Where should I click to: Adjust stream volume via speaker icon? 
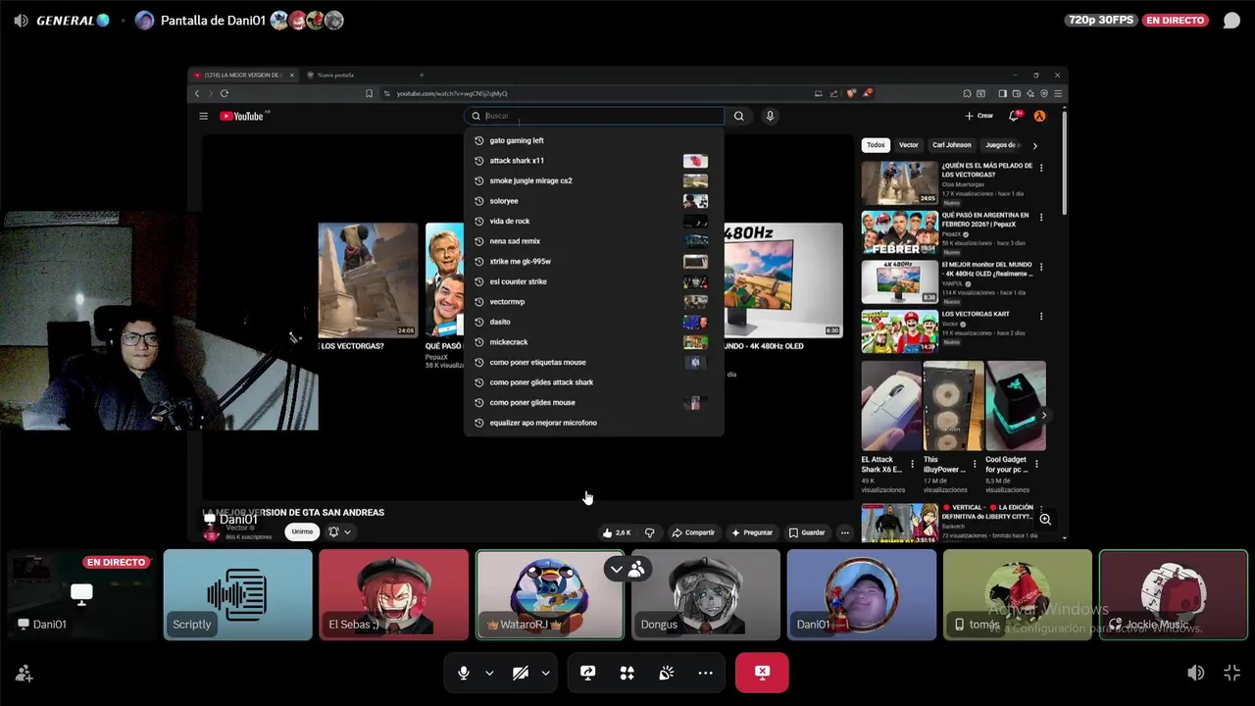point(1195,673)
